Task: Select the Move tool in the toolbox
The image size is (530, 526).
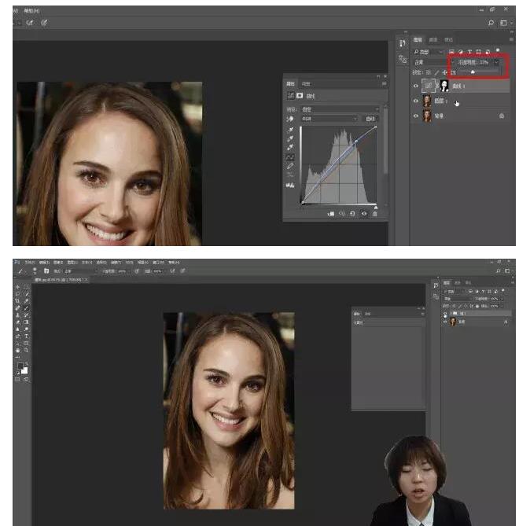Action: click(x=19, y=287)
